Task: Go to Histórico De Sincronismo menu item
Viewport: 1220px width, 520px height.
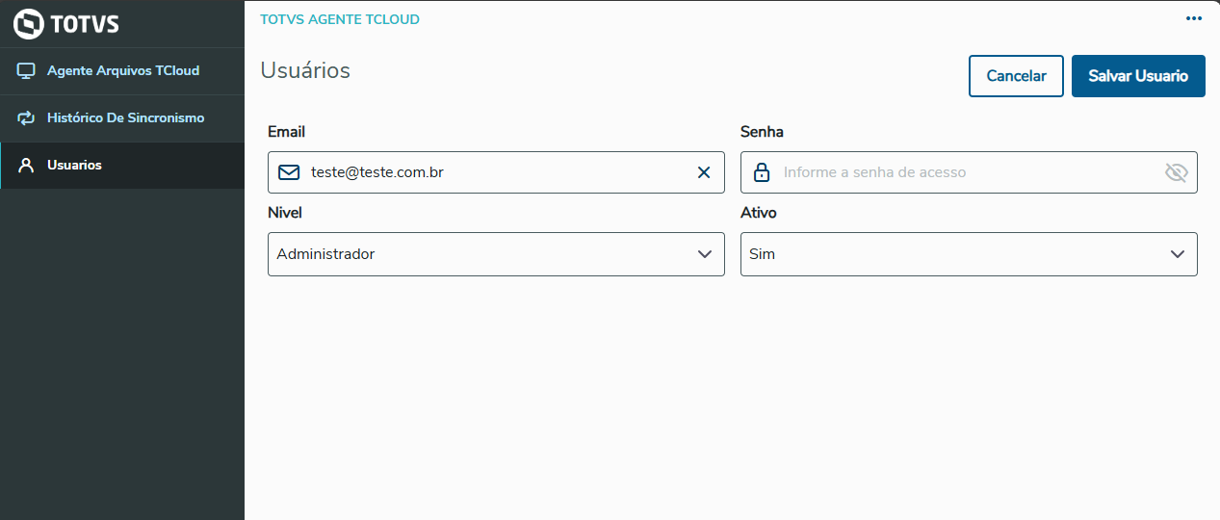Action: 125,118
